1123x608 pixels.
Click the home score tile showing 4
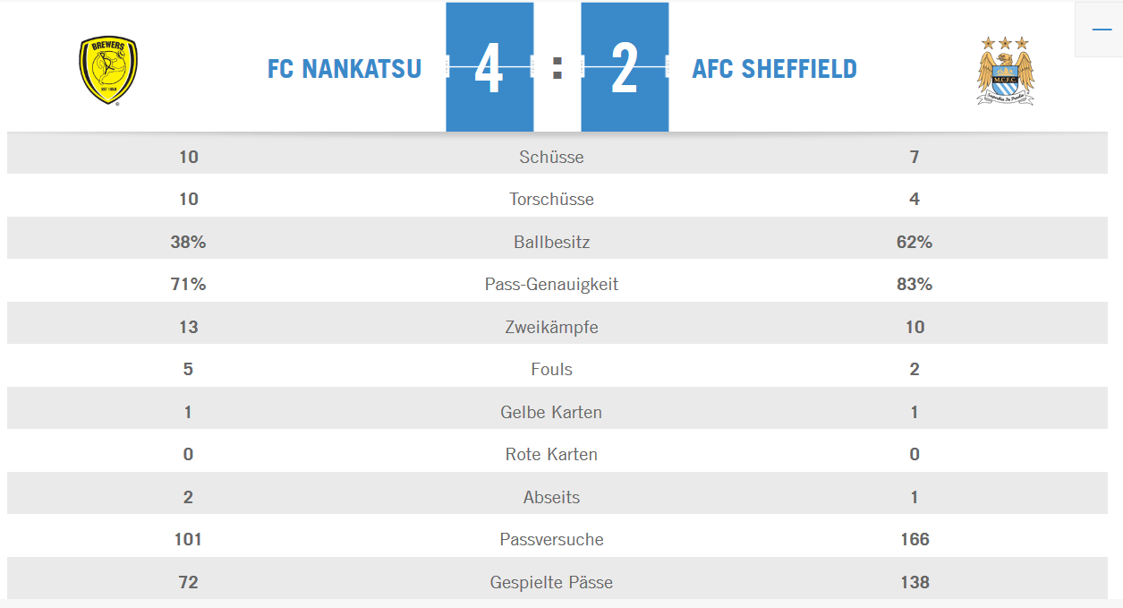point(489,68)
